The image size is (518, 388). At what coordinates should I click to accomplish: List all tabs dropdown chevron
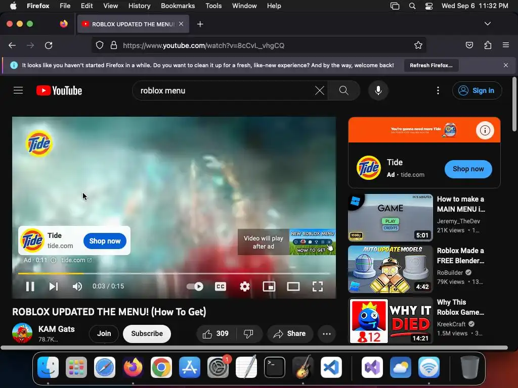[487, 24]
